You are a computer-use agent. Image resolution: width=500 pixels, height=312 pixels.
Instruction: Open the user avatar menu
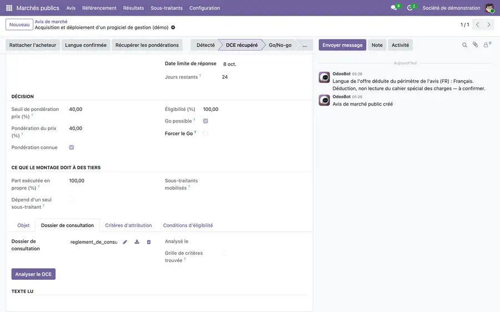(489, 8)
